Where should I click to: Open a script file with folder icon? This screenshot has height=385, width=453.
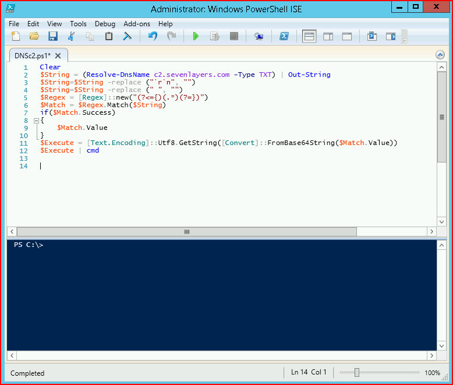tap(34, 37)
